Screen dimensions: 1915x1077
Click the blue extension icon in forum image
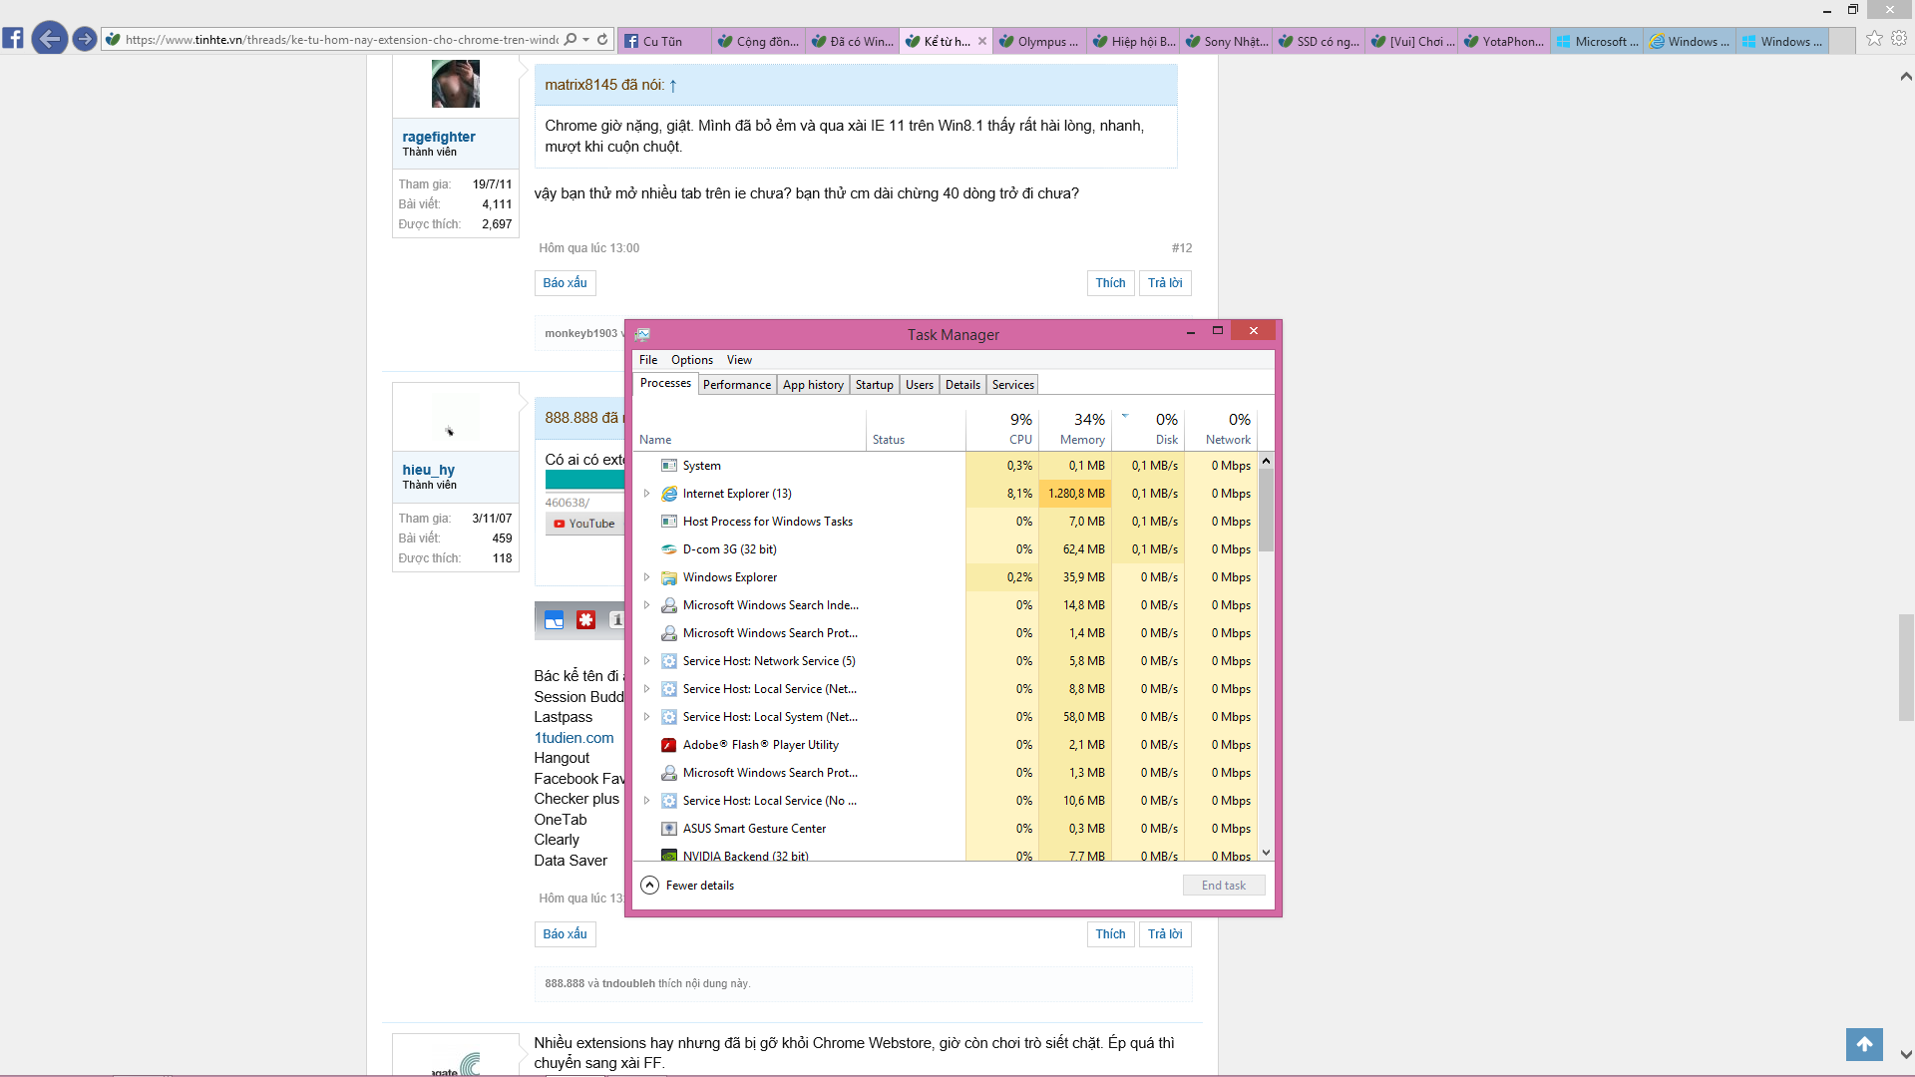tap(555, 620)
